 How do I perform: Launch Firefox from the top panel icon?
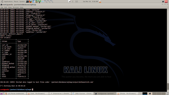(x=31, y=2)
